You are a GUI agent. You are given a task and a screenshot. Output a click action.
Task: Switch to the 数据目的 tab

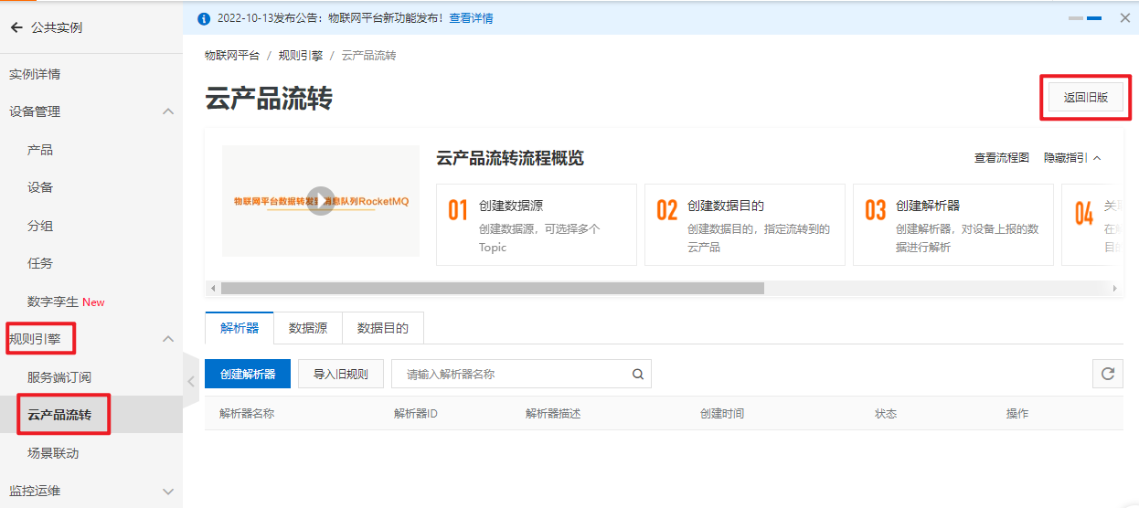[383, 328]
